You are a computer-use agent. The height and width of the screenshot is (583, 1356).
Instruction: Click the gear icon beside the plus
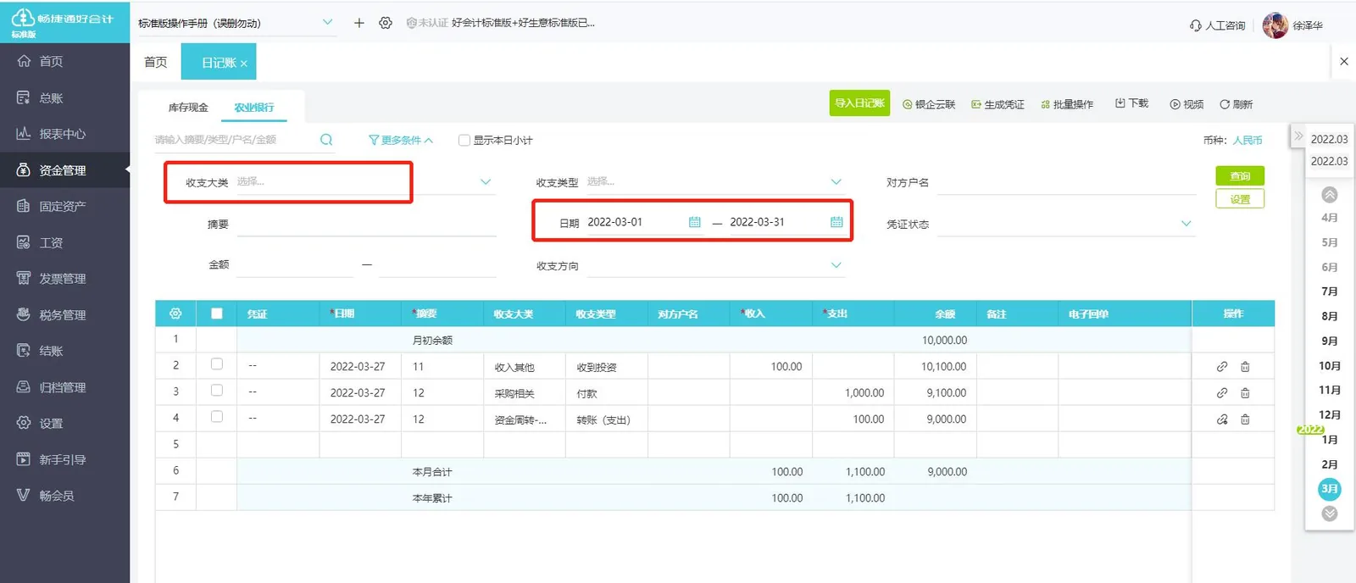pyautogui.click(x=386, y=23)
